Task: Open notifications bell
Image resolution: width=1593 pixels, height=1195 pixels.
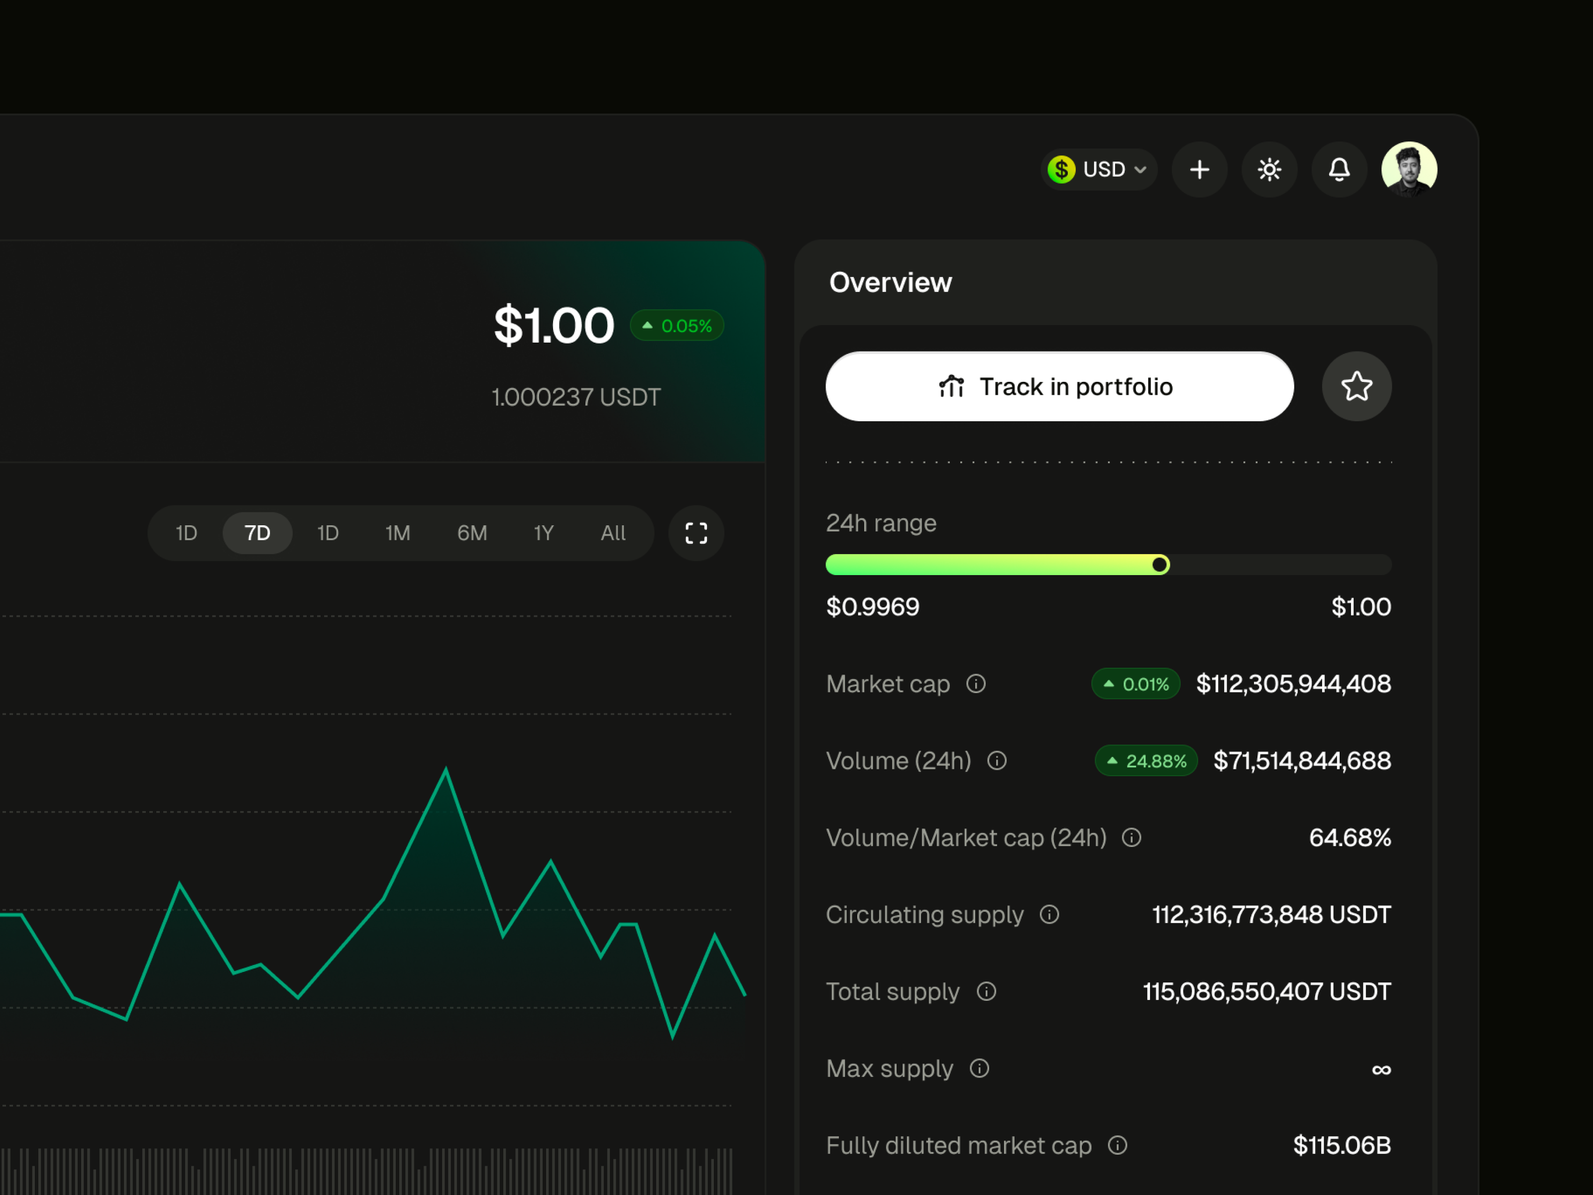Action: click(x=1339, y=169)
